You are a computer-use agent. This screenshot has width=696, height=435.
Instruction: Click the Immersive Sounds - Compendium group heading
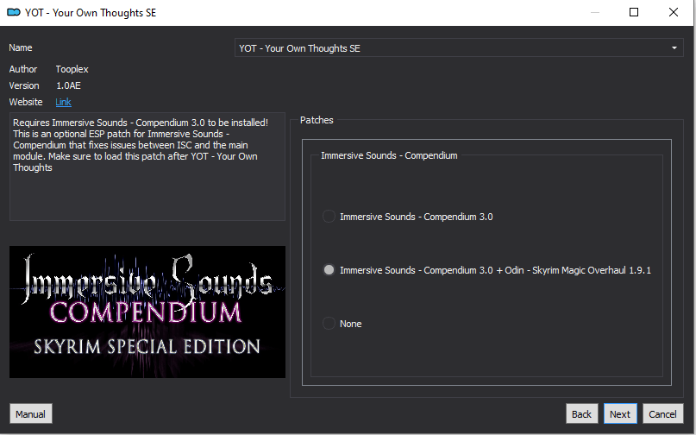coord(389,155)
